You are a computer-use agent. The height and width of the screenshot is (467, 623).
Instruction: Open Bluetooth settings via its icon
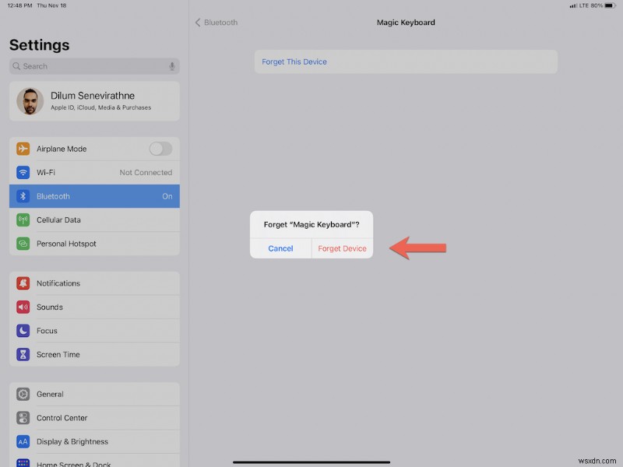point(22,196)
